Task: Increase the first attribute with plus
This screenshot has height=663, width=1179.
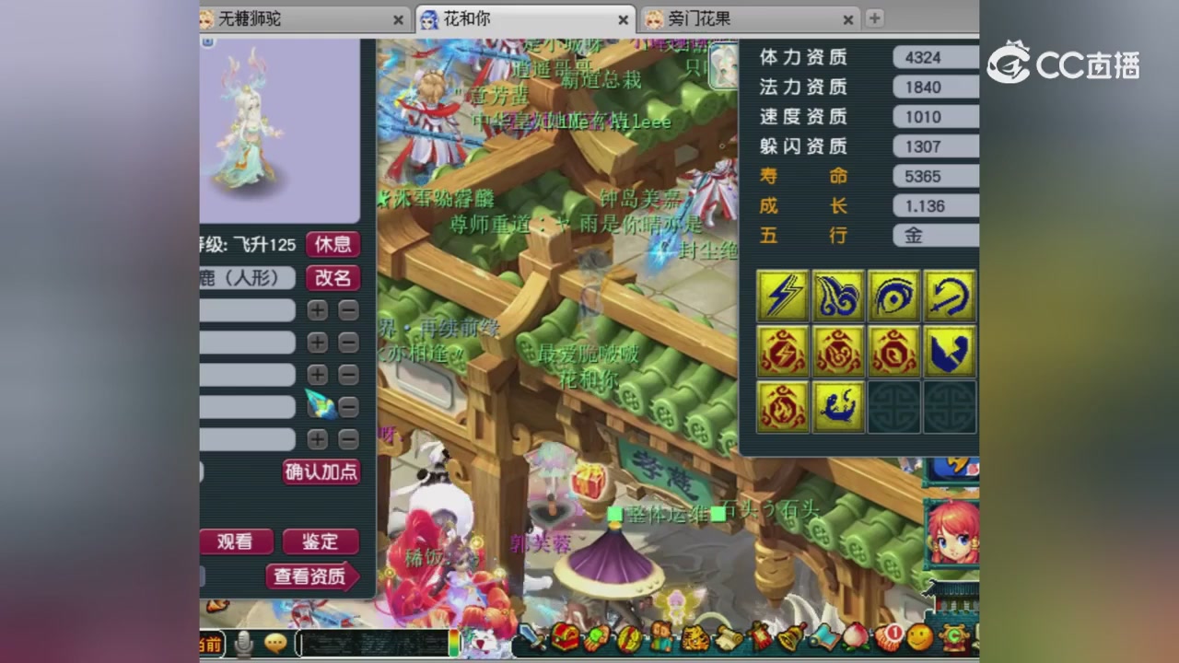Action: 317,310
